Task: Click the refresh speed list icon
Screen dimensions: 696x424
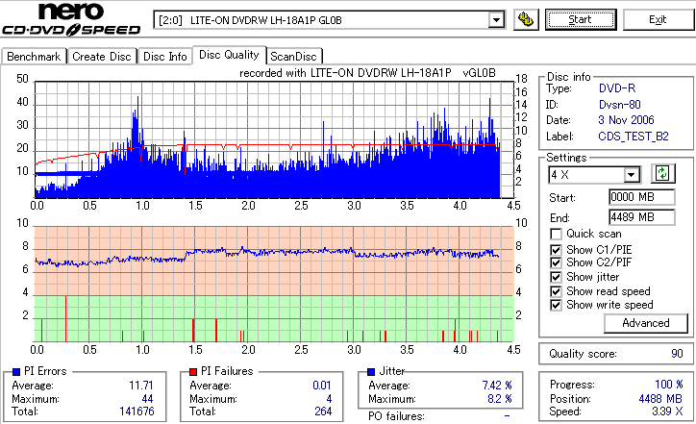Action: tap(662, 174)
